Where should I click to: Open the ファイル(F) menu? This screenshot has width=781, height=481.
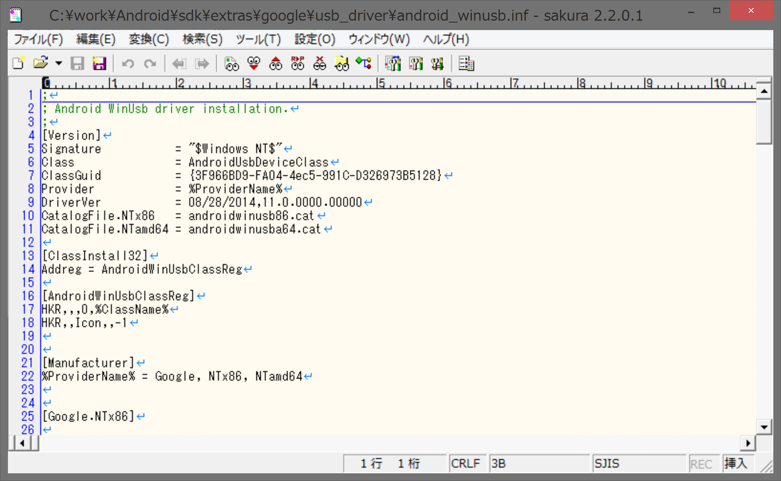pyautogui.click(x=38, y=39)
